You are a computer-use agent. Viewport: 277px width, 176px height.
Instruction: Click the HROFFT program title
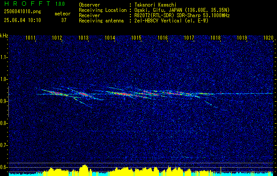click(27, 4)
